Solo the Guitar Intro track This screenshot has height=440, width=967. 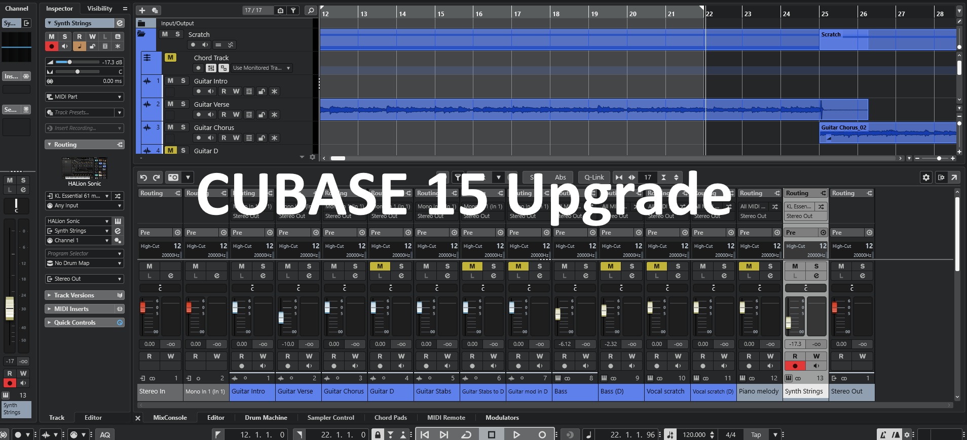(x=183, y=81)
